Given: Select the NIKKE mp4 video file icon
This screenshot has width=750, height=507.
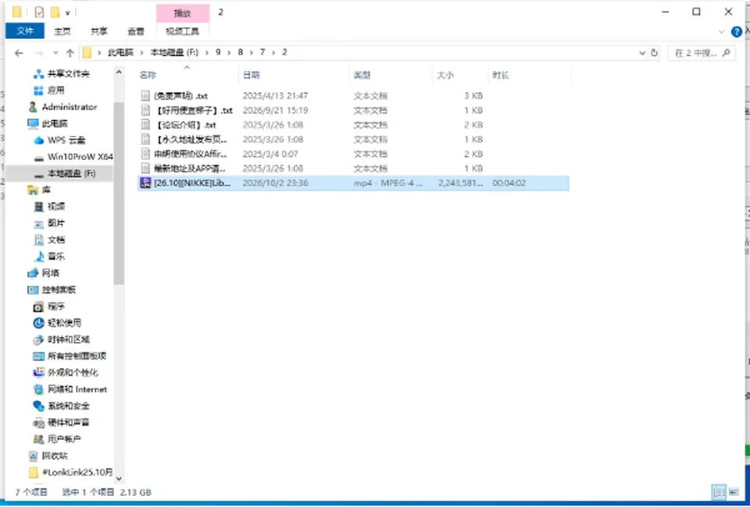Looking at the screenshot, I should (x=145, y=183).
